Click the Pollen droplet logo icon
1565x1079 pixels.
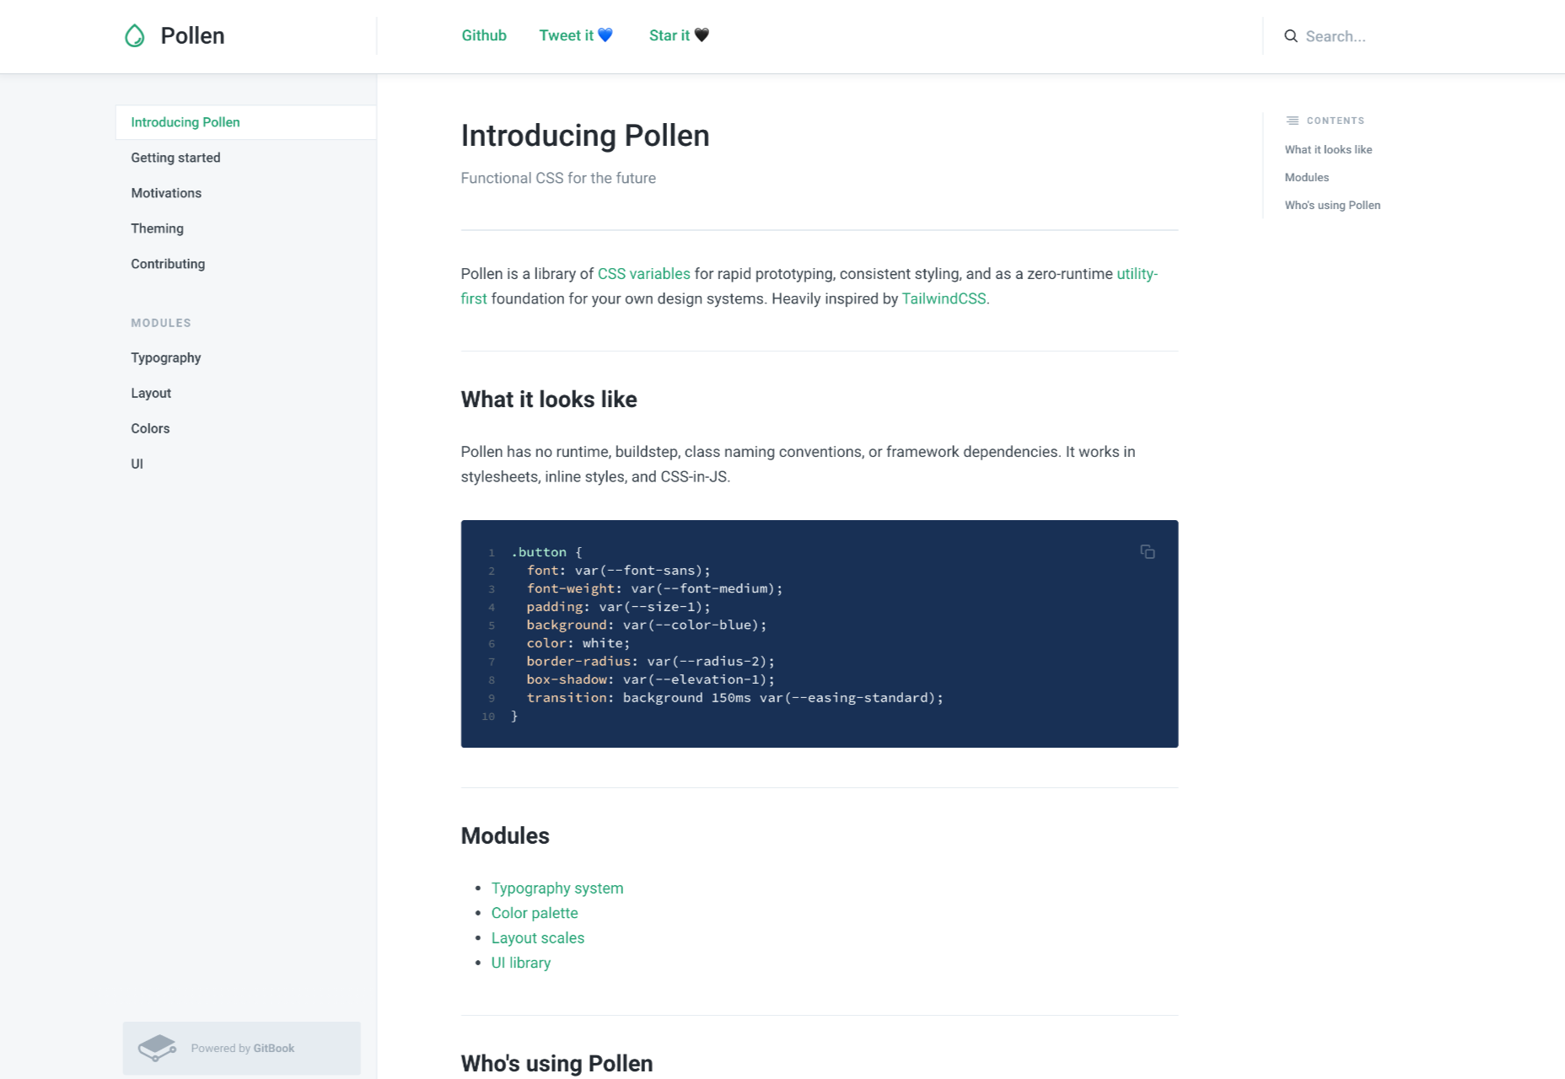135,35
